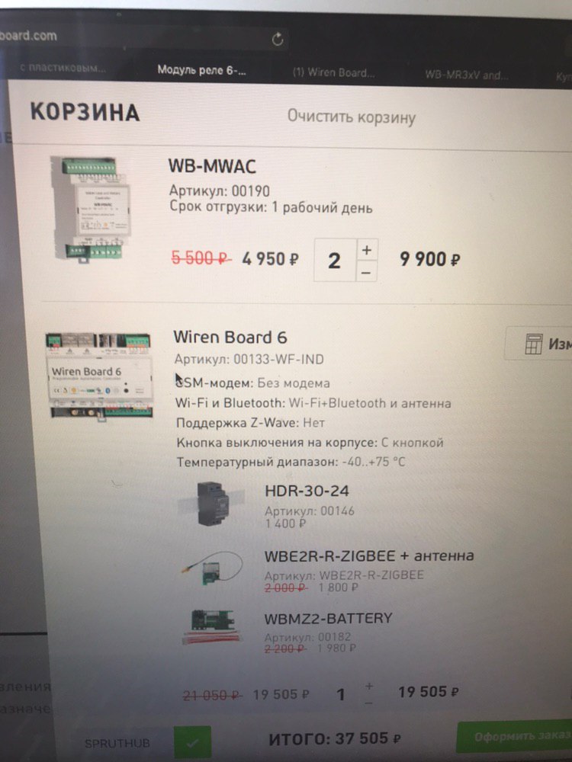Switch to the (1) Wiren Board tab
This screenshot has height=762, width=572.
tap(334, 73)
